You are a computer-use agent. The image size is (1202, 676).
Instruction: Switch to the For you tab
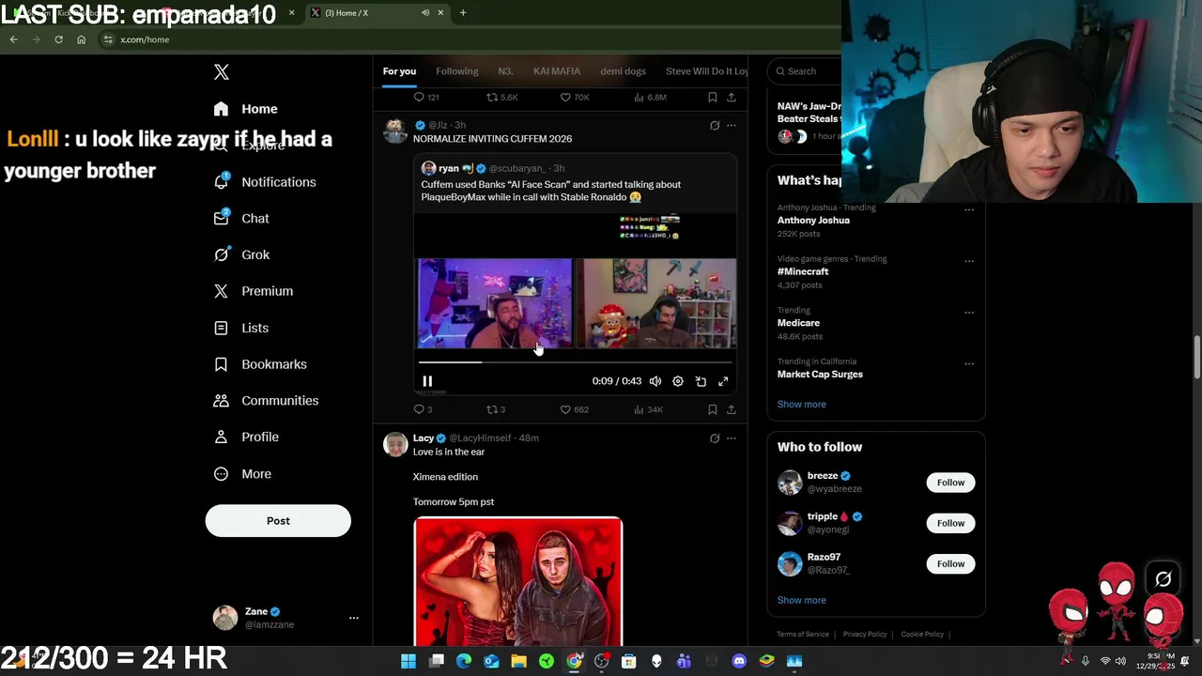pos(399,71)
